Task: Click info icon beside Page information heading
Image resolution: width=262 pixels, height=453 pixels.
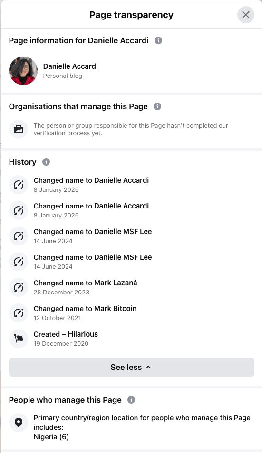Action: (158, 40)
